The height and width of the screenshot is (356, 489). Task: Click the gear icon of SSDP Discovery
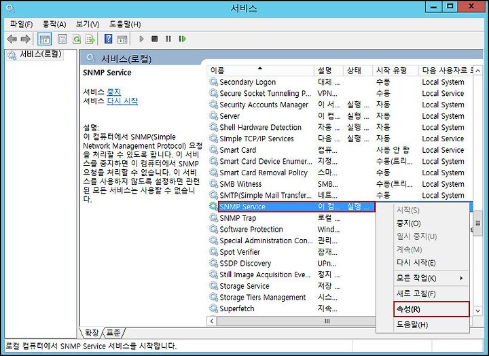(x=214, y=264)
